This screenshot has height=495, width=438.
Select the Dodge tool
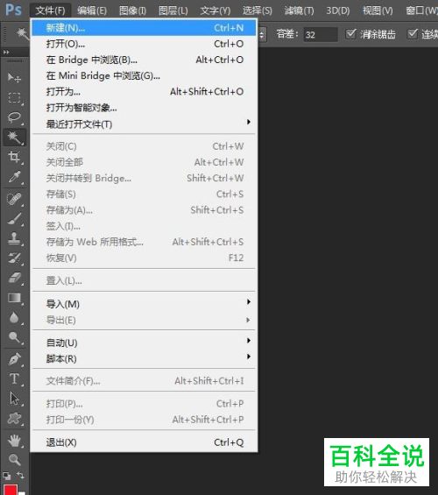(x=14, y=337)
